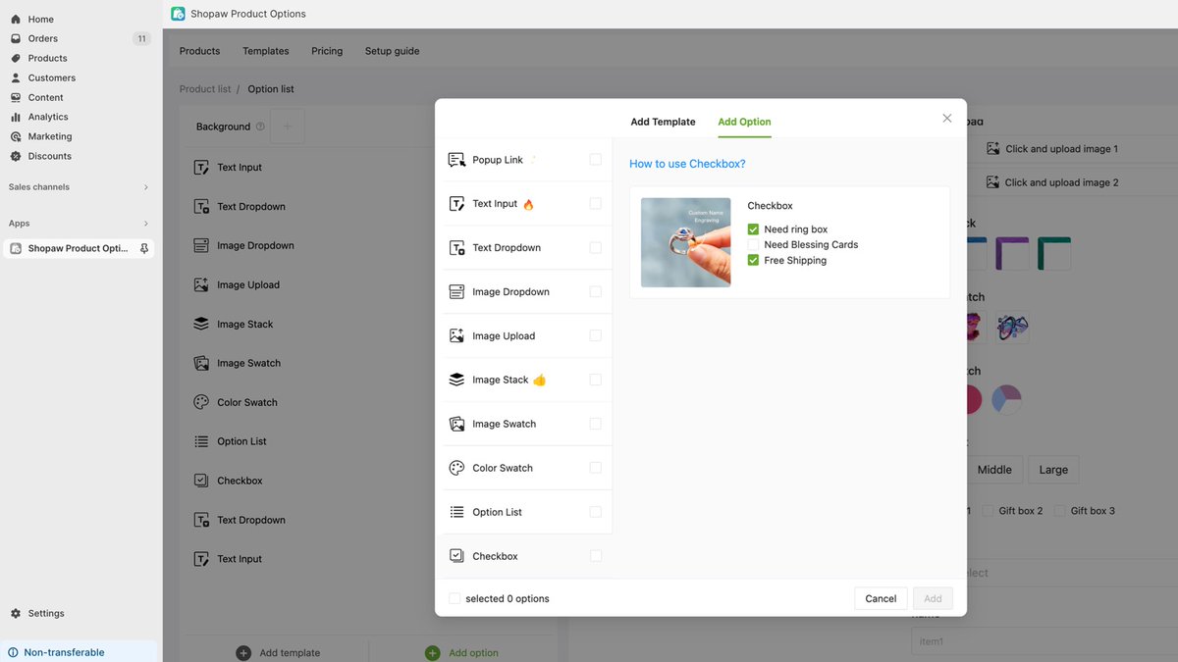This screenshot has width=1178, height=662.
Task: Click the Image Dropdown icon in dialog
Action: click(456, 292)
